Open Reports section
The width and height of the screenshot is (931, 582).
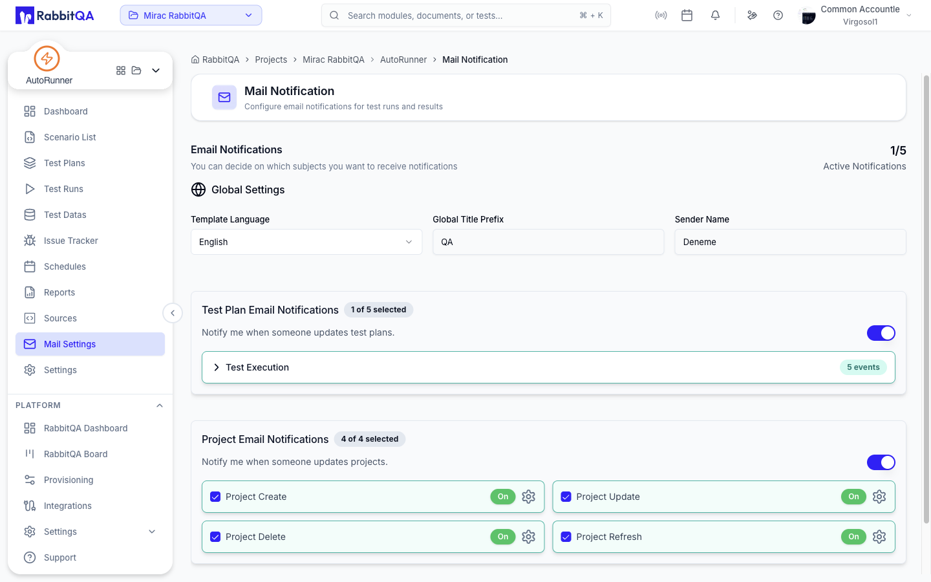click(90, 292)
